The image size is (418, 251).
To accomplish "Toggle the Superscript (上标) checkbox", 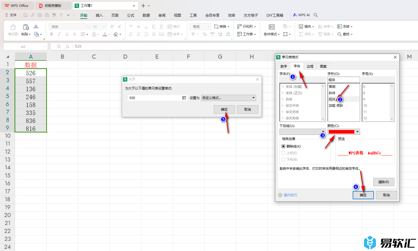I will point(283,153).
